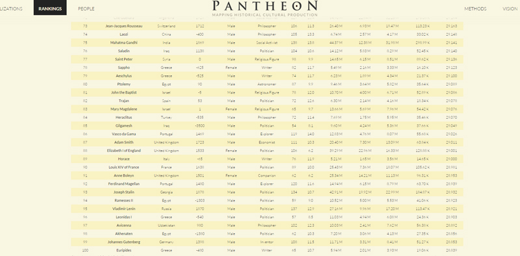Go to the People menu item
Viewport: 520px width, 256px height.
tap(86, 8)
